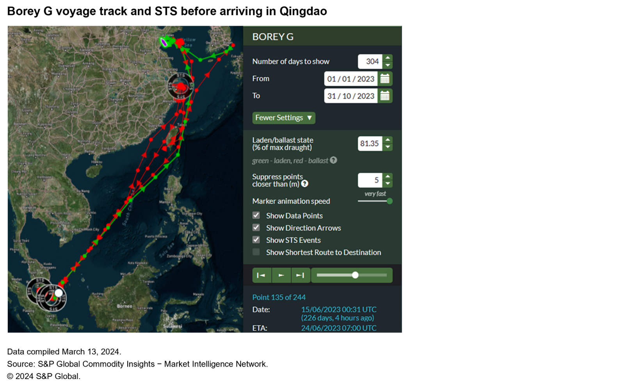This screenshot has width=642, height=386.
Task: Enable Show Shortest Route to Destination
Action: click(x=256, y=252)
